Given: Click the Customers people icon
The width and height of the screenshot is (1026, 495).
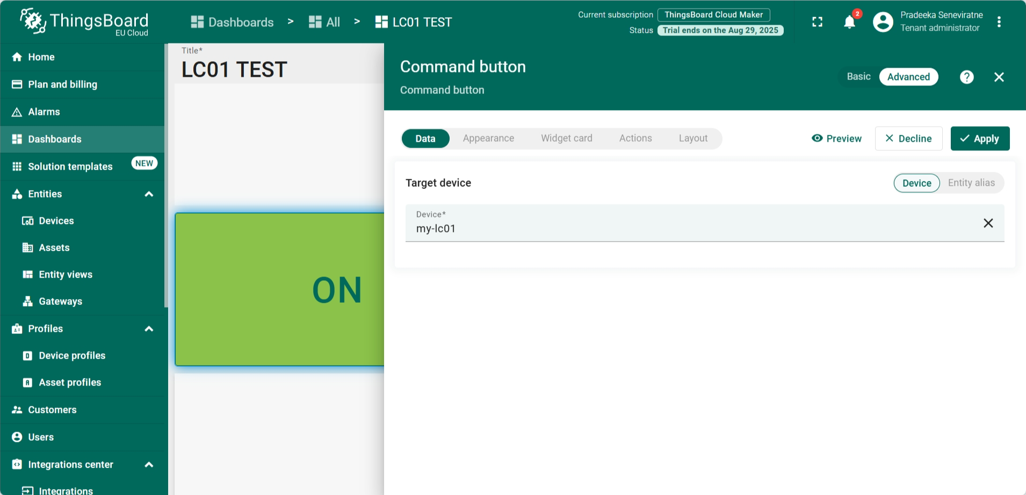Looking at the screenshot, I should coord(17,410).
